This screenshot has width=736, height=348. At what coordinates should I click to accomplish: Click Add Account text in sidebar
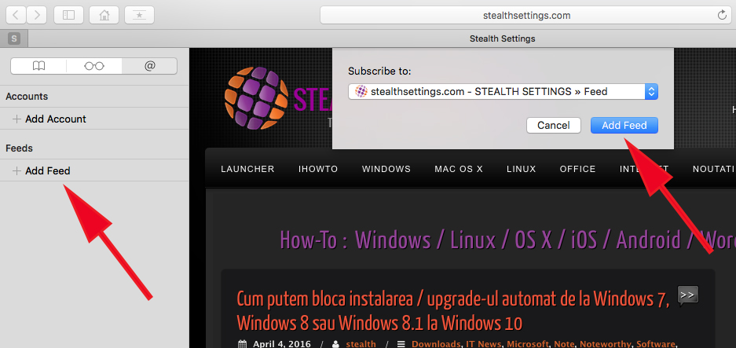pyautogui.click(x=56, y=119)
